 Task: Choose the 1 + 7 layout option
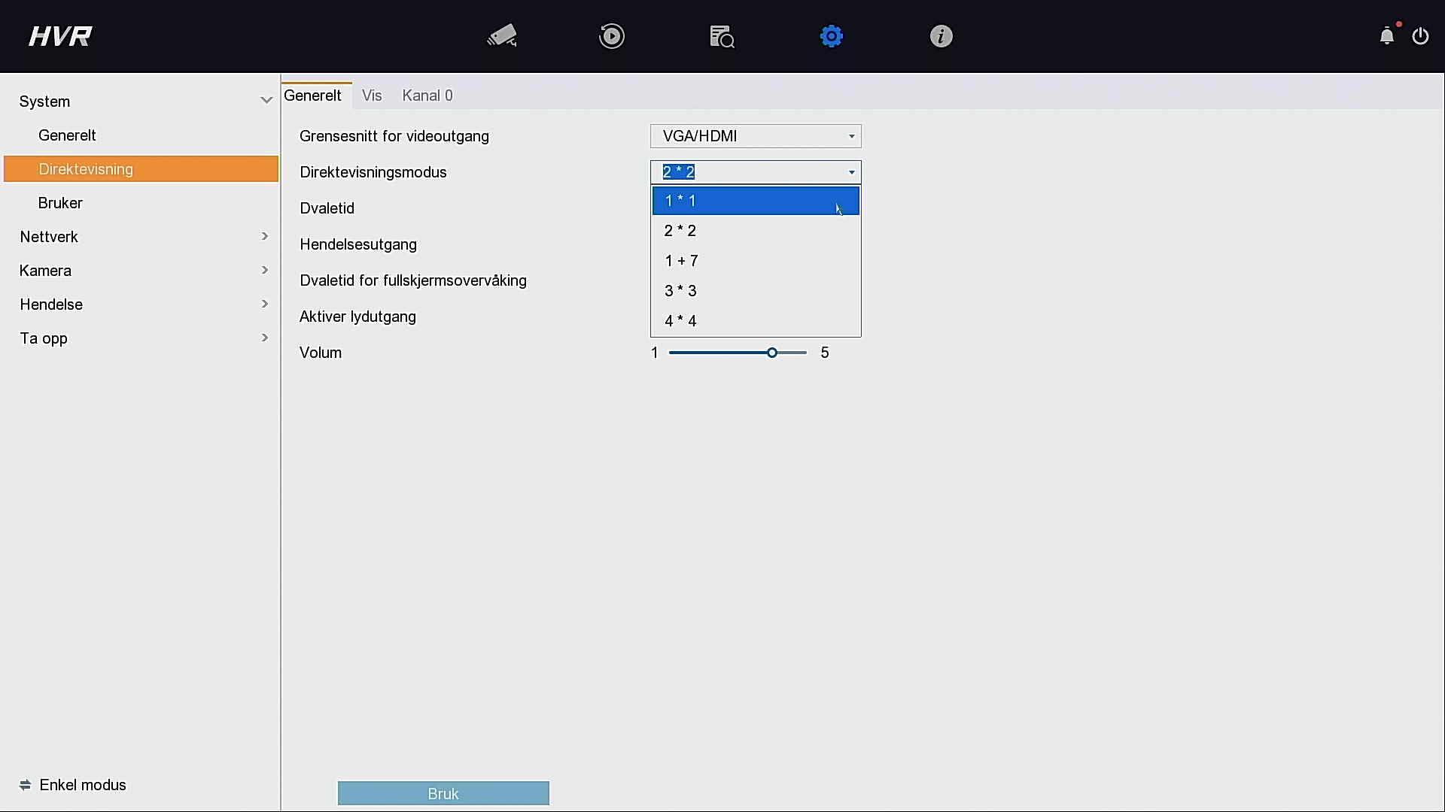(x=756, y=261)
